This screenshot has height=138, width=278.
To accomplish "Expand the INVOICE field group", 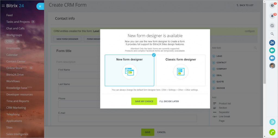I will click(x=219, y=88).
